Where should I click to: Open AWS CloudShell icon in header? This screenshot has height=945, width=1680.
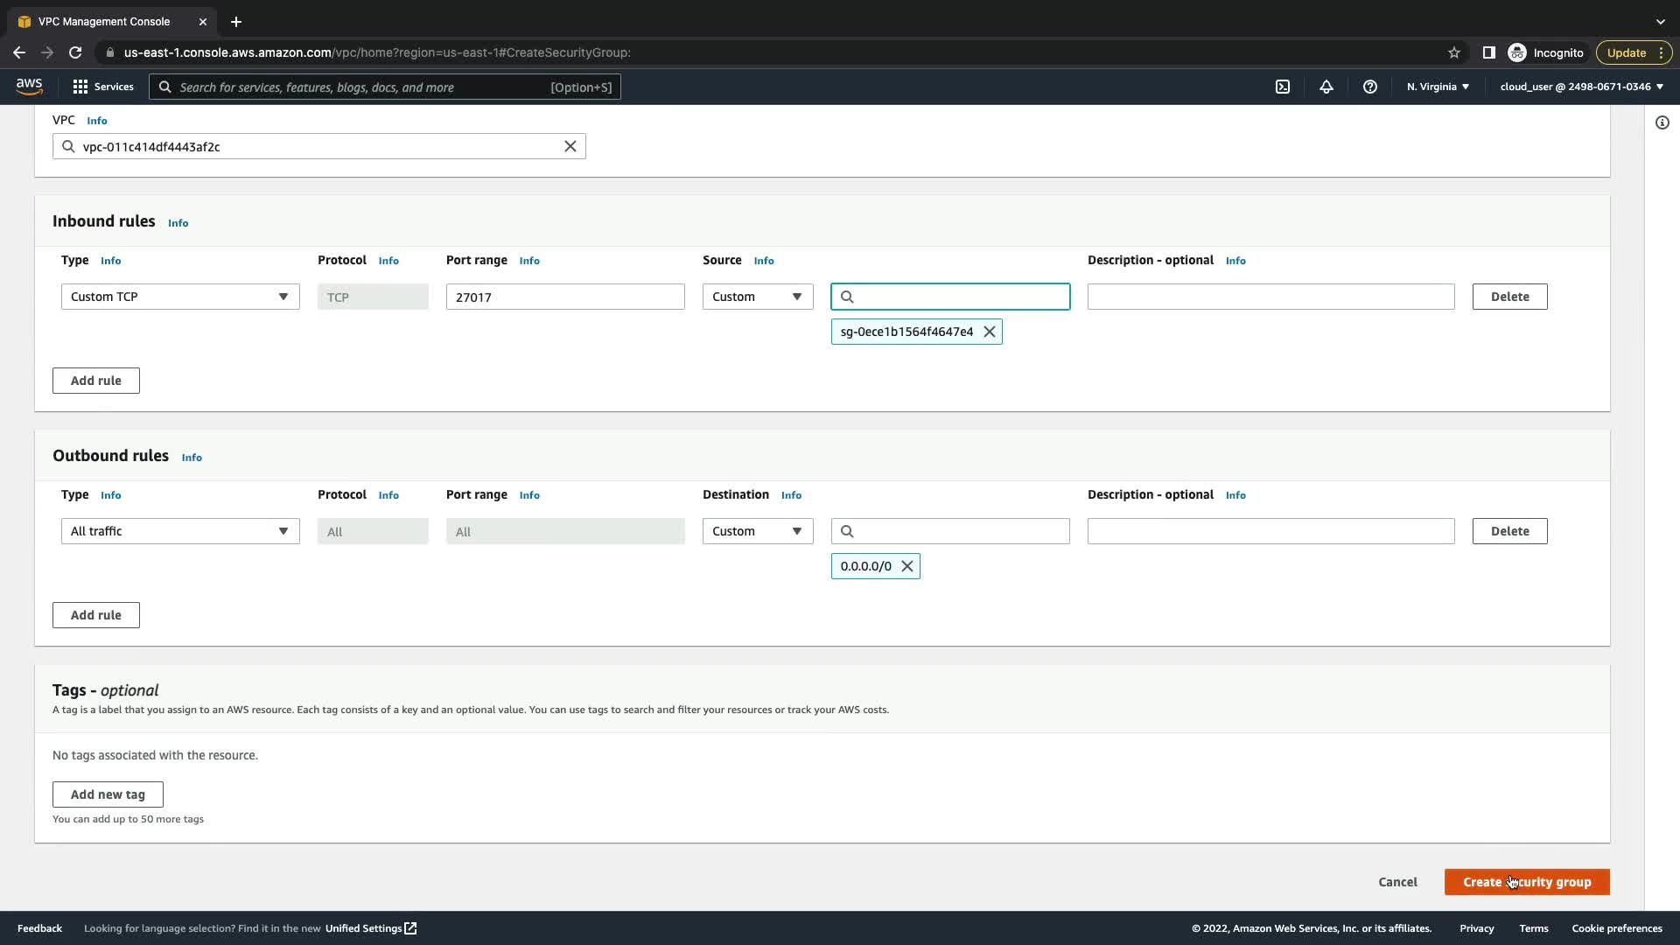[1283, 87]
